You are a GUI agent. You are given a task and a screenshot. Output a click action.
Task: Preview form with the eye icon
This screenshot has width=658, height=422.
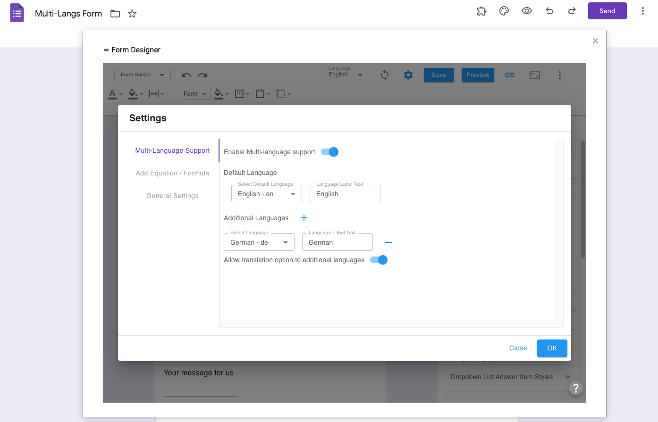527,11
